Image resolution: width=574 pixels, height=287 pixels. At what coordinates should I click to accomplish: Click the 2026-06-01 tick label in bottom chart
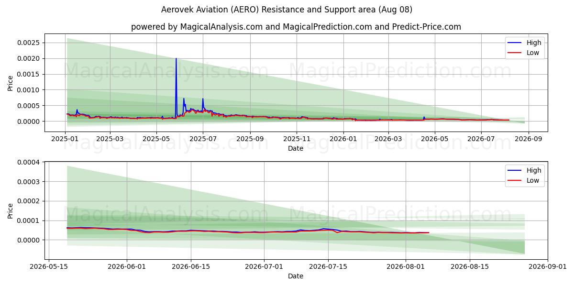pyautogui.click(x=127, y=267)
